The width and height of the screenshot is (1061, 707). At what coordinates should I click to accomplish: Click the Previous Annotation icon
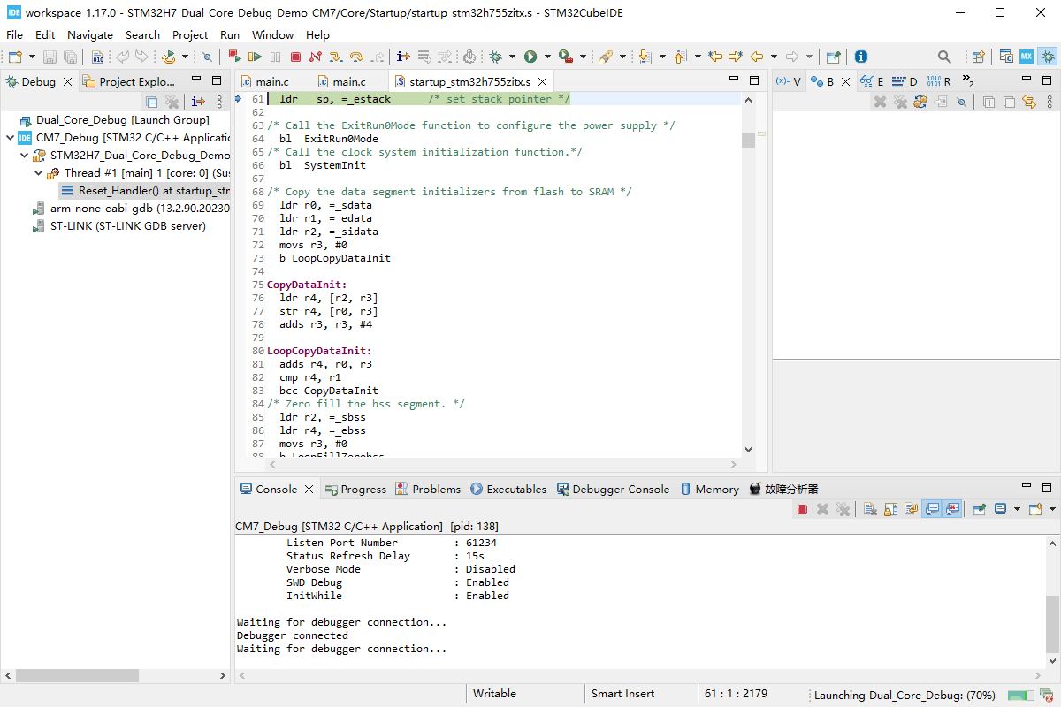tap(680, 57)
